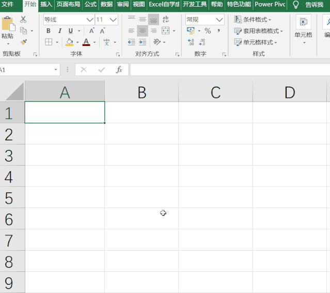Open 单元格样式 cell styles dropdown
Viewport: 330px width, 293px height.
coord(256,42)
